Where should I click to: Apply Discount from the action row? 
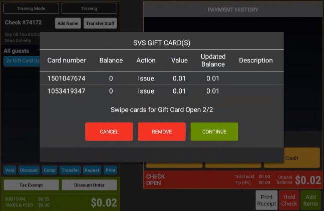pyautogui.click(x=29, y=170)
